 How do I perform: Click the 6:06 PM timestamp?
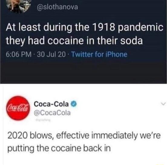pos(19,55)
